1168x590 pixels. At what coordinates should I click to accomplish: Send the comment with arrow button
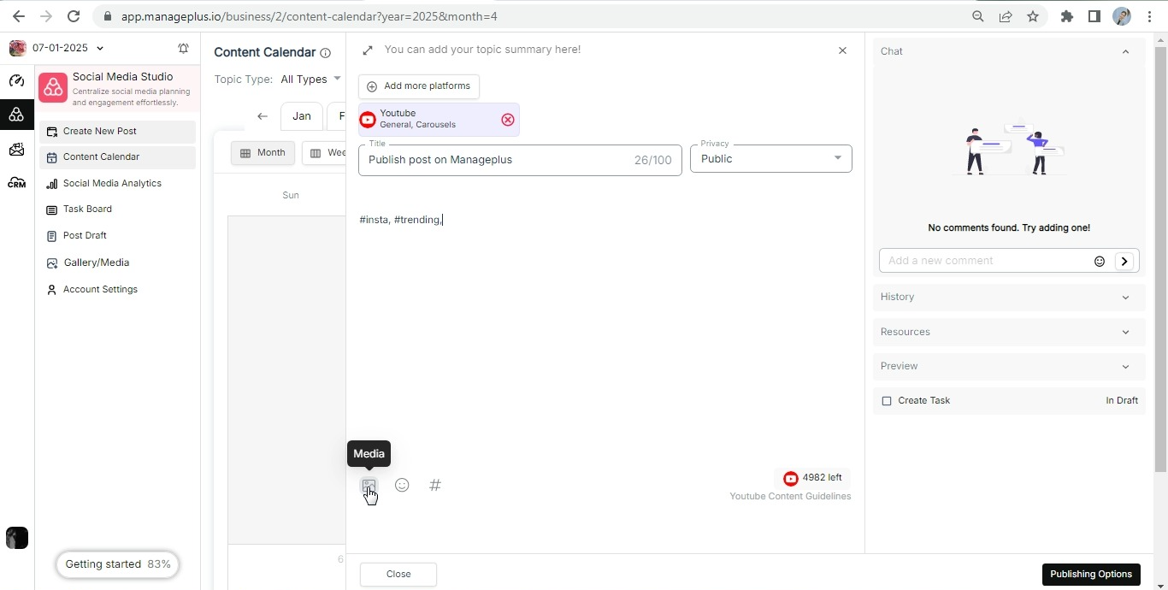click(1124, 262)
